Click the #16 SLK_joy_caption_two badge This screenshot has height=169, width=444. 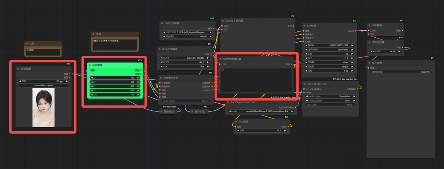[283, 97]
